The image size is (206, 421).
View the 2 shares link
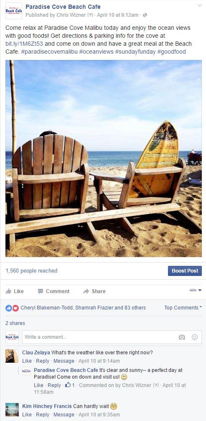coord(15,323)
